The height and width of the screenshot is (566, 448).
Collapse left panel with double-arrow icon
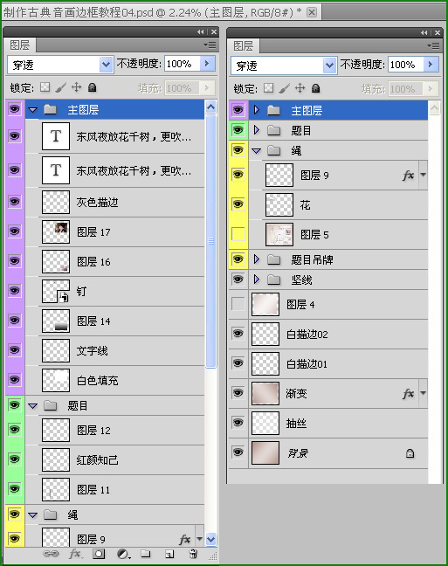pyautogui.click(x=201, y=32)
